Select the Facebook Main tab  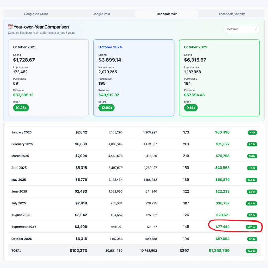[166, 14]
